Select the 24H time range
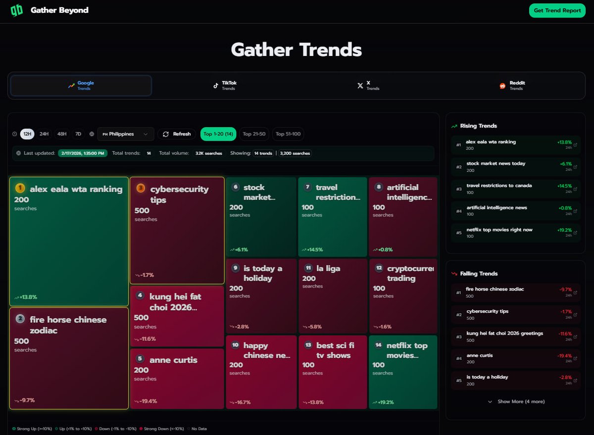This screenshot has height=435, width=594. [44, 134]
